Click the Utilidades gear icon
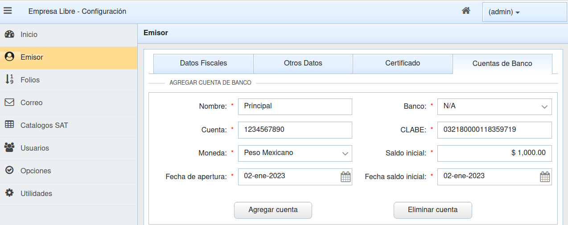568x225 pixels. tap(9, 193)
